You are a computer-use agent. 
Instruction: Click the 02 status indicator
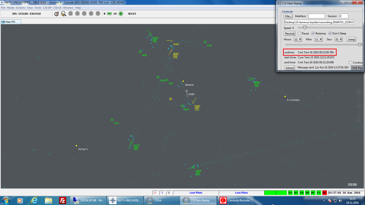(x=296, y=193)
